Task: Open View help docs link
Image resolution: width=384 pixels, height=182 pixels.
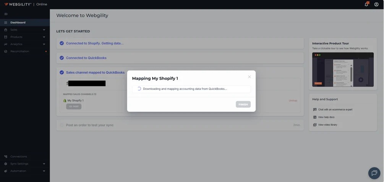Action: coord(326,117)
